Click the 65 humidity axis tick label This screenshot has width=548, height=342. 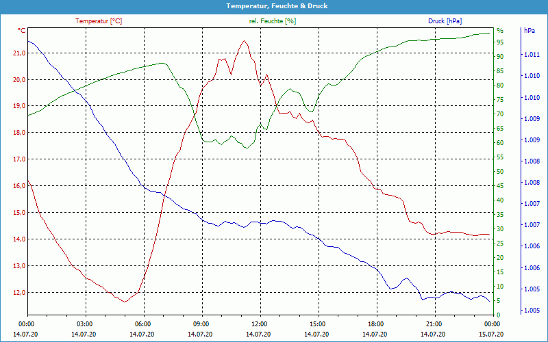500,129
